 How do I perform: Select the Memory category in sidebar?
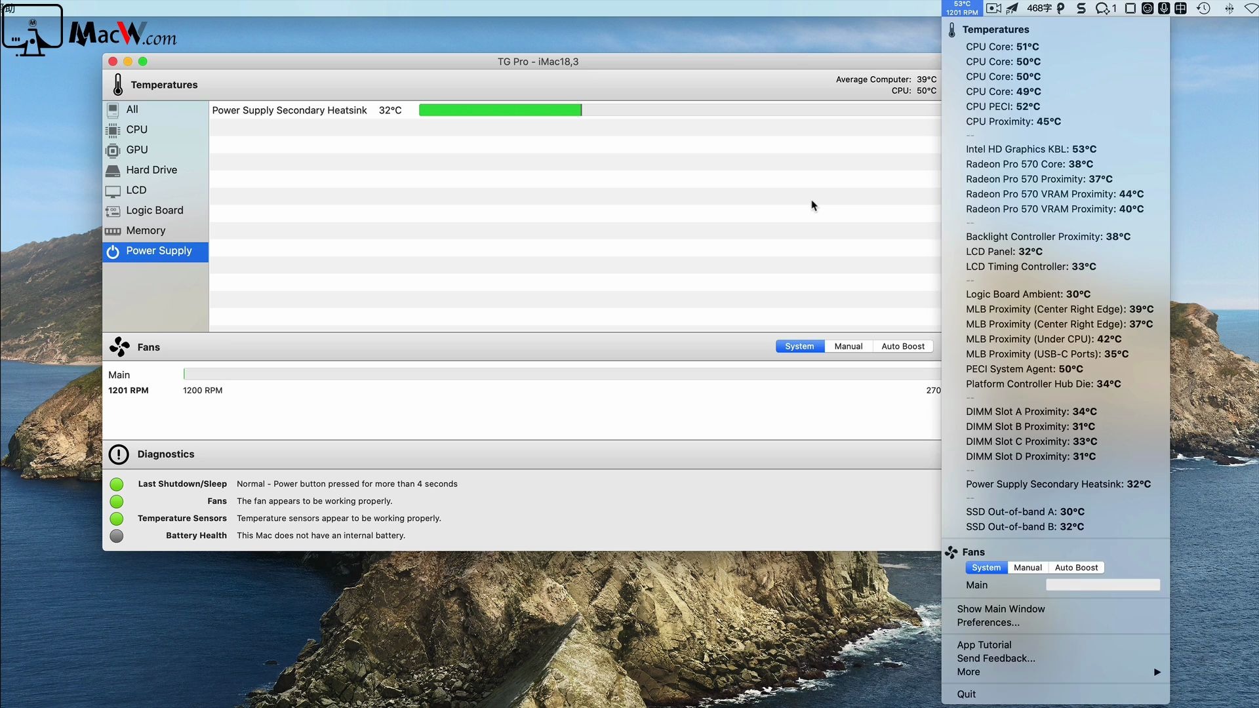click(146, 229)
